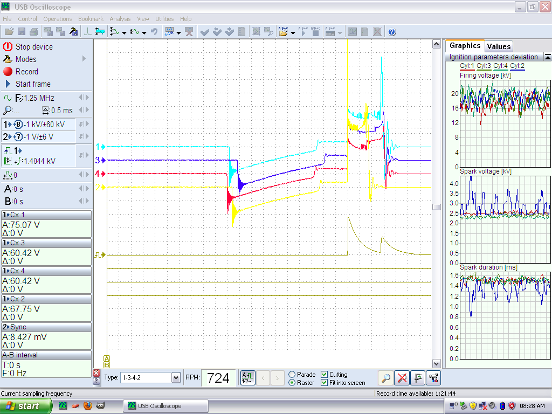Viewport: 552px width, 414px height.
Task: Open Firefox from the taskbar quick launch
Action: click(x=87, y=406)
